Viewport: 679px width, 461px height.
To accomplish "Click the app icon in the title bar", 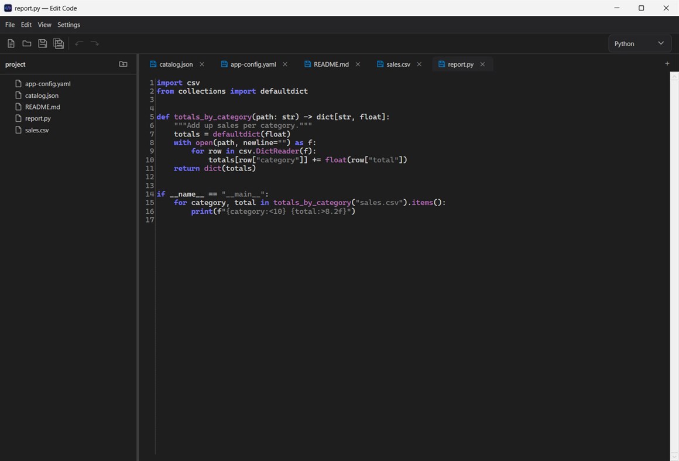I will point(8,8).
